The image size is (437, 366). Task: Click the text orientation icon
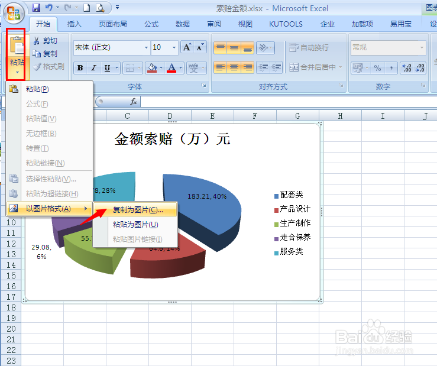pos(263,48)
